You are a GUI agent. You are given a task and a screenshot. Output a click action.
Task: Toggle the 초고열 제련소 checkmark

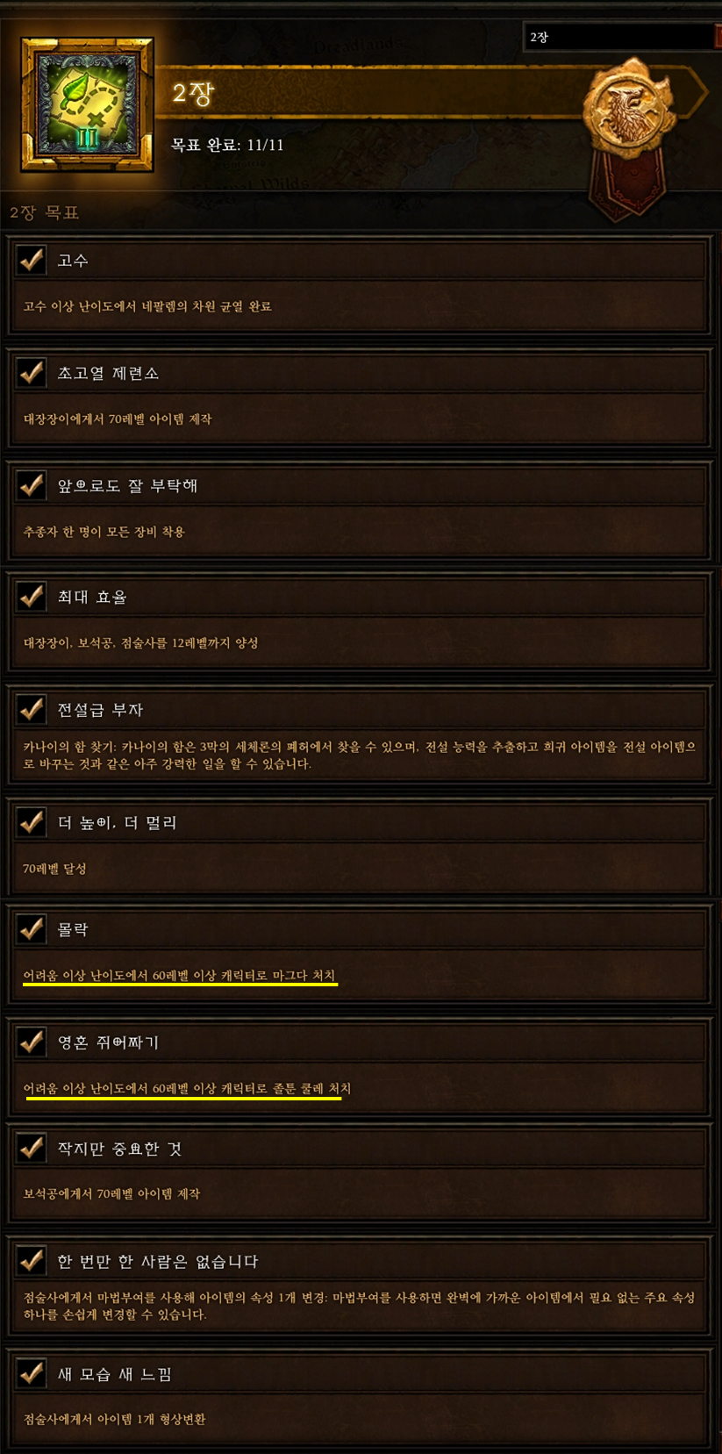point(32,372)
